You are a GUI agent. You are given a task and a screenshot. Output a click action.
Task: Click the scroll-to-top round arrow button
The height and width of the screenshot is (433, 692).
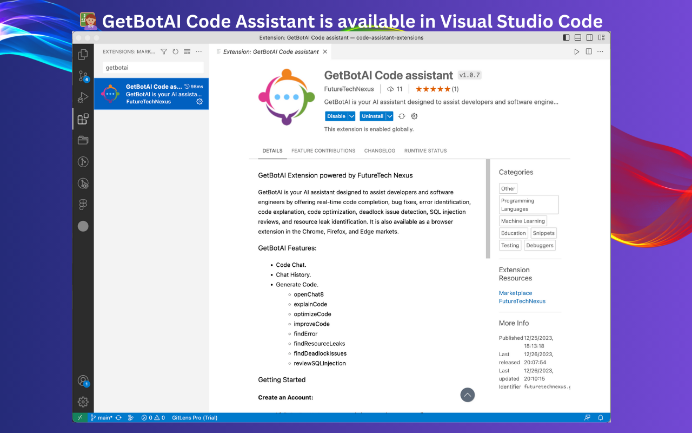(468, 395)
